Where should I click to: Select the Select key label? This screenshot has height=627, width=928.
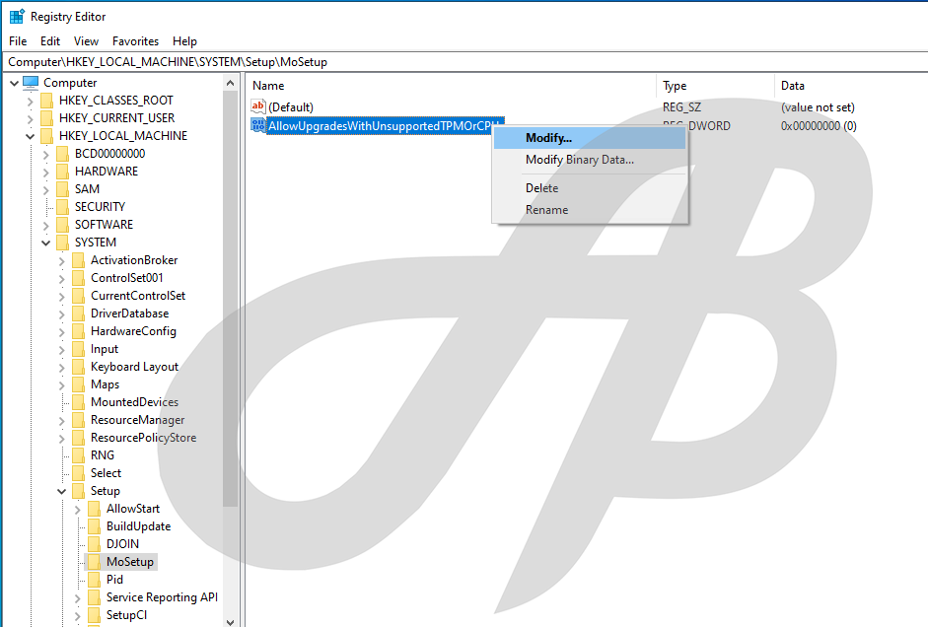(106, 473)
